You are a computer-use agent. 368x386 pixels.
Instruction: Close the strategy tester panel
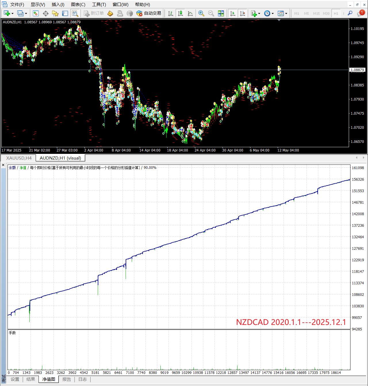3,165
